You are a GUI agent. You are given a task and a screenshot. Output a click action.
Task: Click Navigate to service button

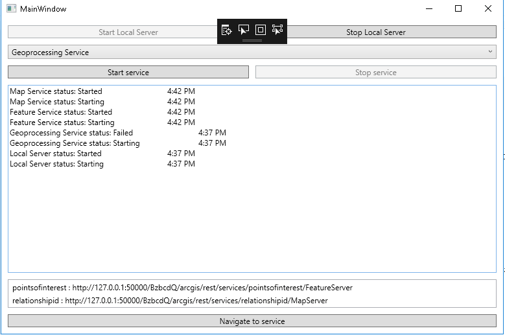coord(252,321)
